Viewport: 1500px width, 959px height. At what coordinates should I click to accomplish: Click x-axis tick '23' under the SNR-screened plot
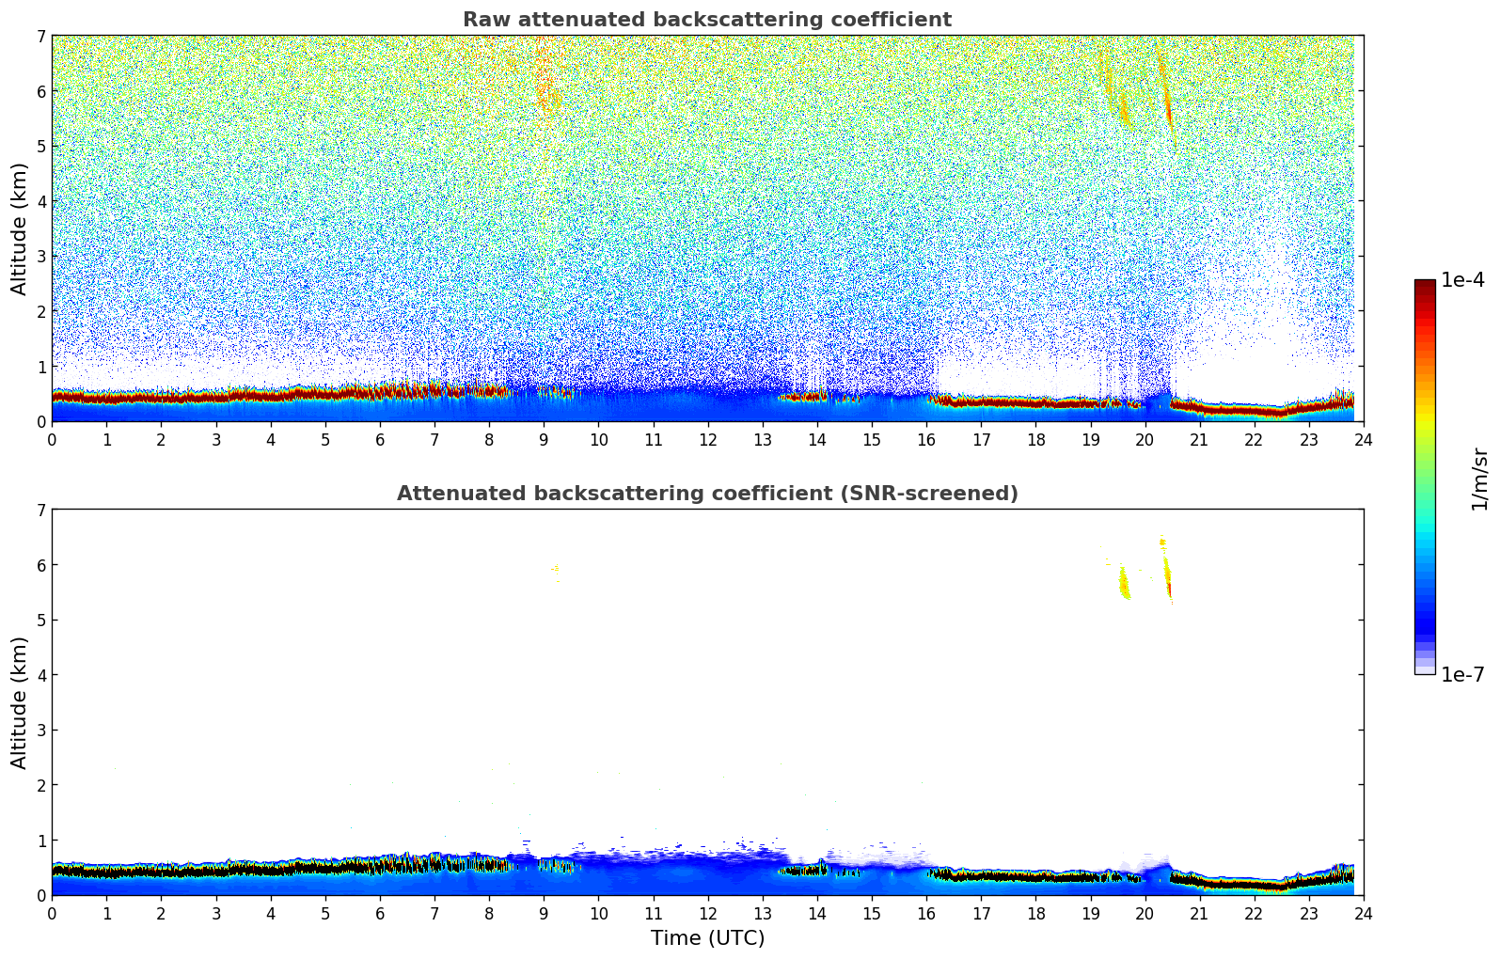coord(1309,913)
